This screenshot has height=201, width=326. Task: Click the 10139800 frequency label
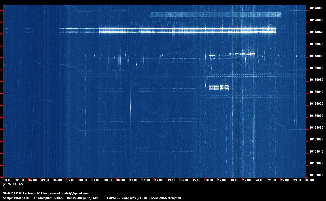[316, 175]
